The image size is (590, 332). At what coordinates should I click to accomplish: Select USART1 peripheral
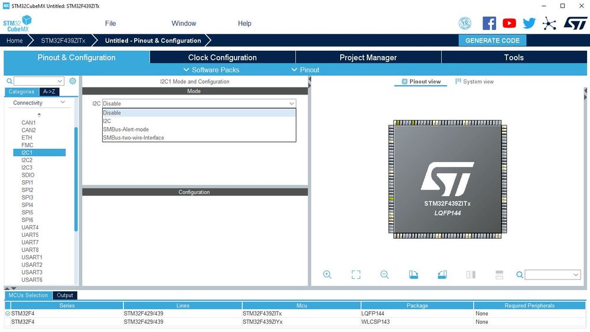pos(32,257)
